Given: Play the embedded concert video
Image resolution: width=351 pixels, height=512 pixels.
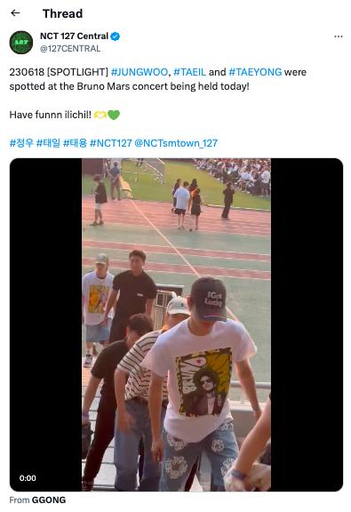Looking at the screenshot, I should [x=176, y=324].
